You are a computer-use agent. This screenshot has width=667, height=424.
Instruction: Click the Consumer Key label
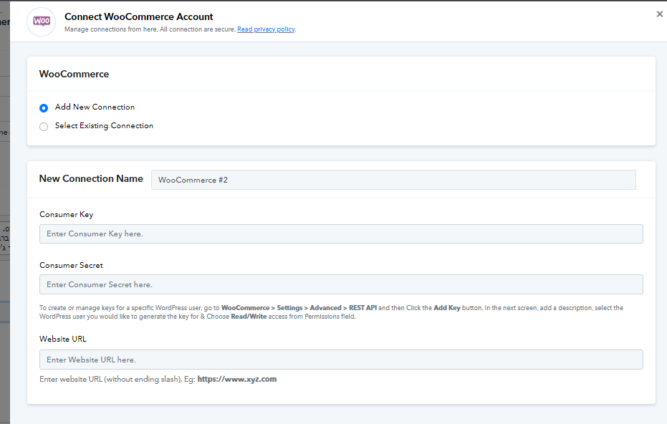coord(67,214)
